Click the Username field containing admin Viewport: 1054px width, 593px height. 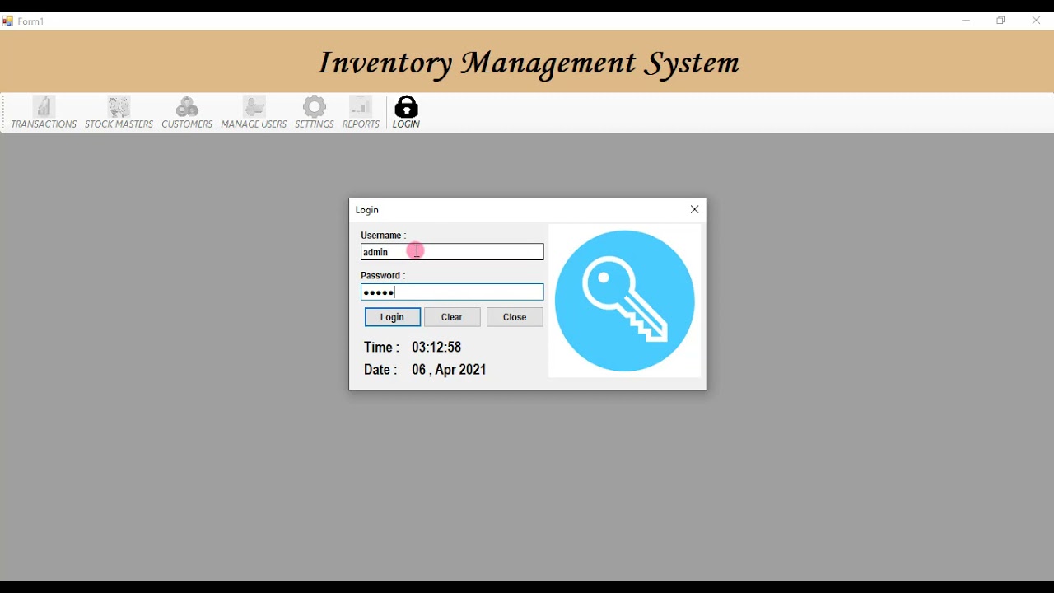452,252
